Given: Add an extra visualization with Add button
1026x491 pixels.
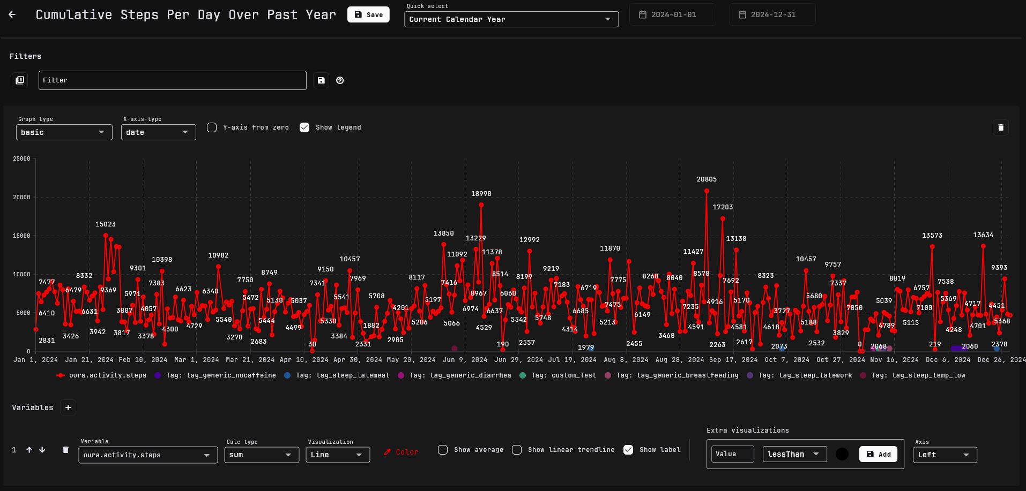Looking at the screenshot, I should click(x=878, y=454).
